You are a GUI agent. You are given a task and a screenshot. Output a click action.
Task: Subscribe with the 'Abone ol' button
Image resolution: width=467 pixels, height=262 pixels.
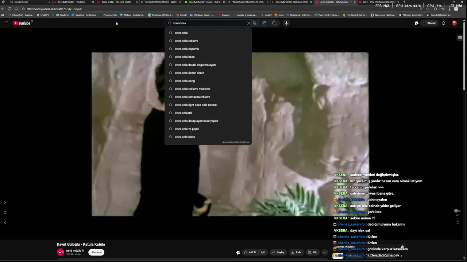click(x=96, y=252)
